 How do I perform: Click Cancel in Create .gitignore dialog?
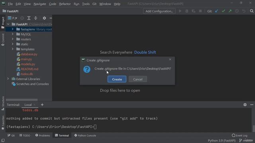pyautogui.click(x=138, y=79)
